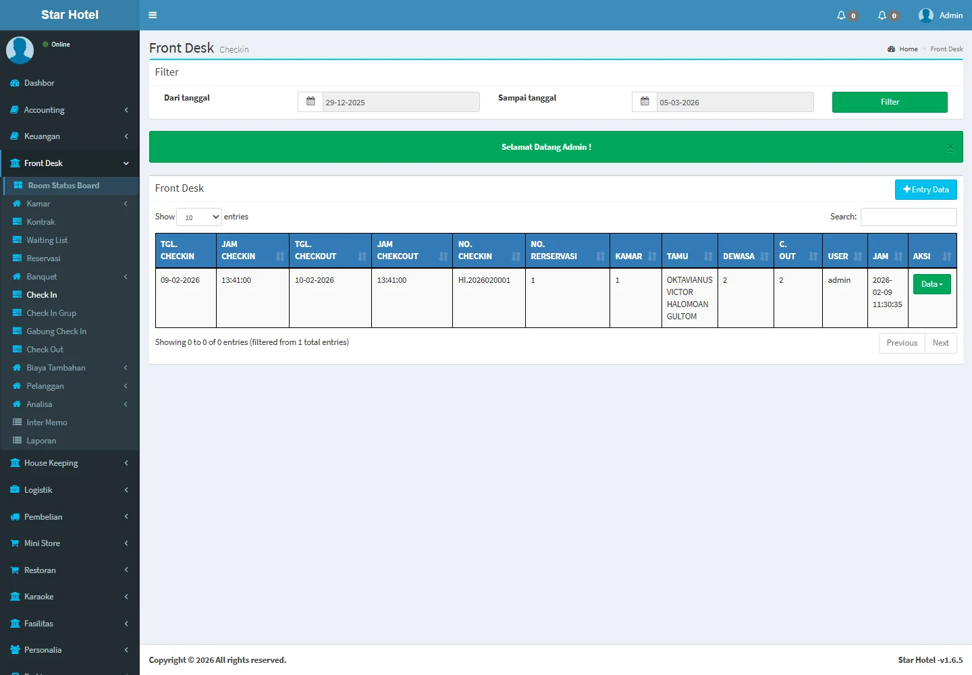
Task: Open the green Data action dropdown
Action: coord(932,284)
